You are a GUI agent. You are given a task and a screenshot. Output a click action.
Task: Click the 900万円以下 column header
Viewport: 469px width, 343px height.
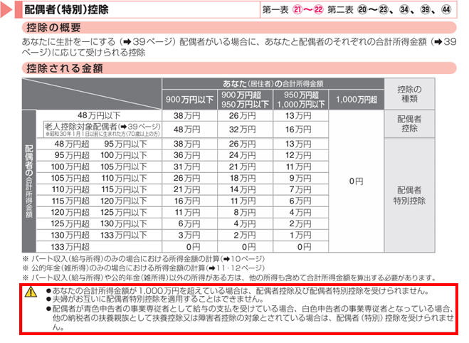tap(189, 100)
